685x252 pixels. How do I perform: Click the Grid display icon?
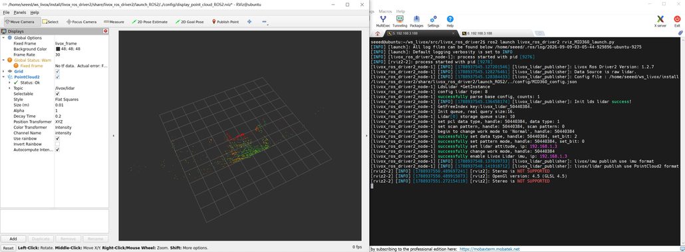(x=10, y=71)
